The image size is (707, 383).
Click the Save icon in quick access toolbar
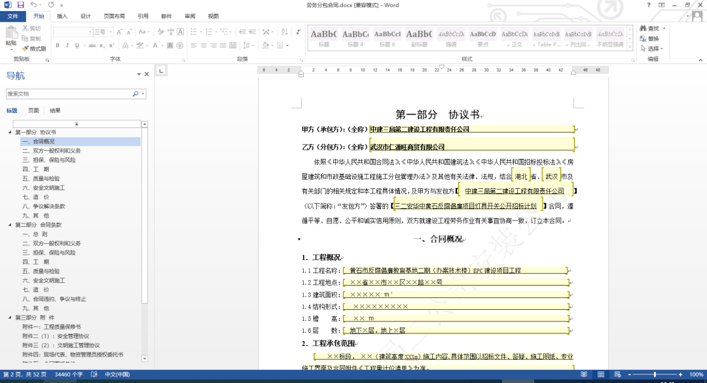click(x=21, y=5)
